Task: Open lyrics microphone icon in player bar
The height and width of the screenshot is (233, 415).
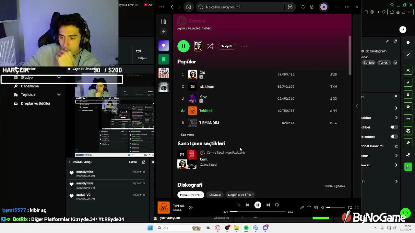Action: pos(302,207)
